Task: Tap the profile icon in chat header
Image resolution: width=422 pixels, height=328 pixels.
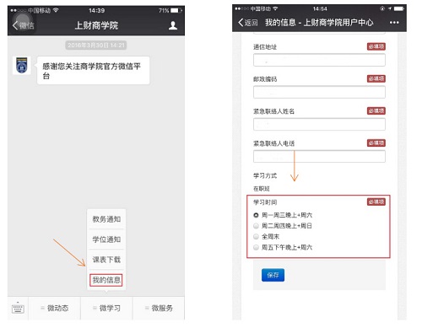Action: [173, 25]
